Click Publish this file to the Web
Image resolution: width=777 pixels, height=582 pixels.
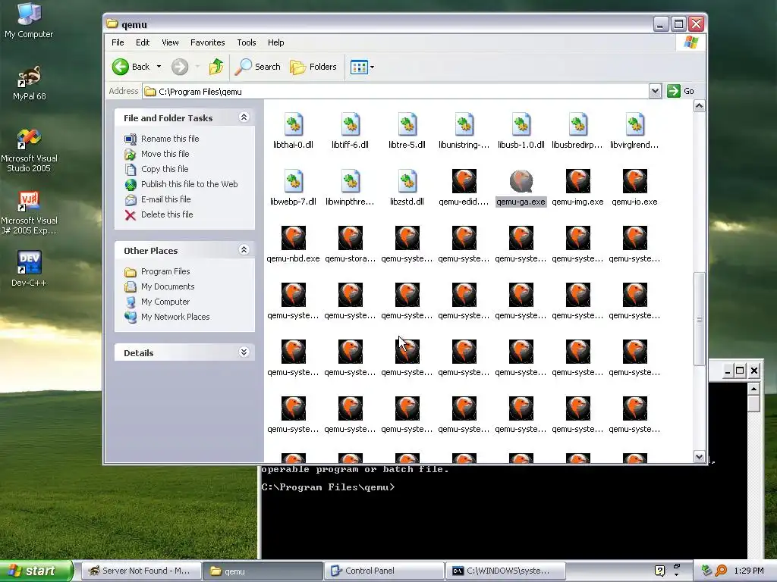click(x=189, y=184)
